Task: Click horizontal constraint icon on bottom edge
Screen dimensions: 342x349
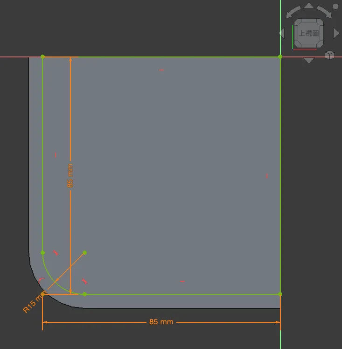Action: pos(182,281)
